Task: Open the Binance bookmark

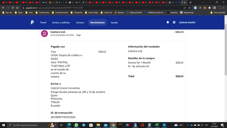Action: [119, 13]
